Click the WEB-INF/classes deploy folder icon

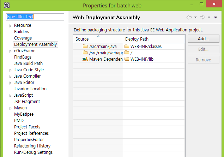[127, 46]
